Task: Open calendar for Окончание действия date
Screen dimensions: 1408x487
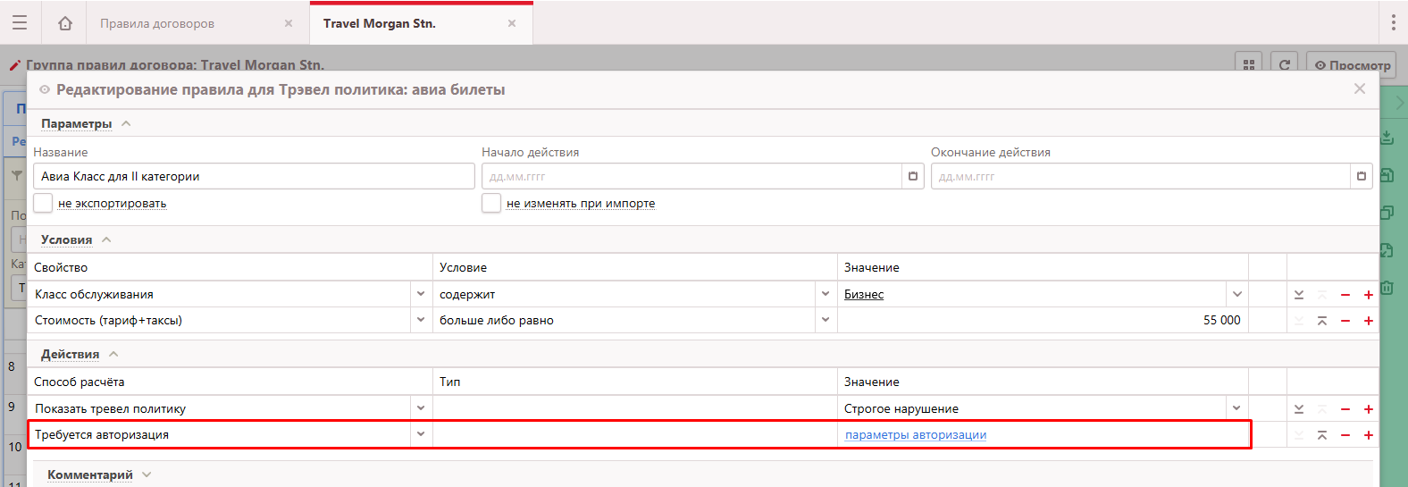Action: pos(1361,176)
